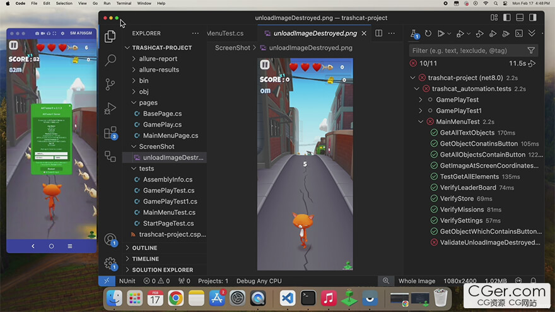
Task: Open the test filter funnel options
Action: tap(531, 50)
